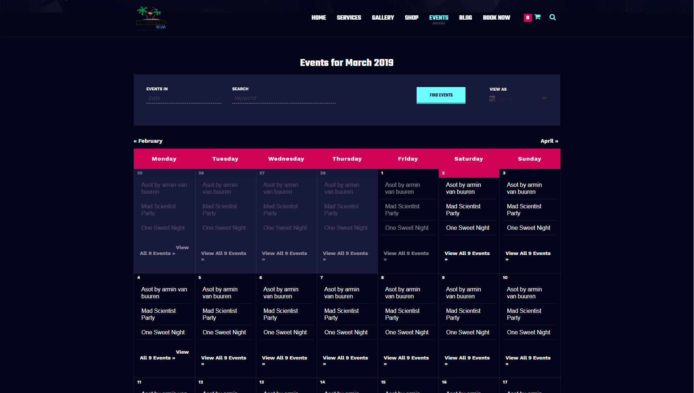
Task: Open the shopping cart icon
Action: point(537,17)
